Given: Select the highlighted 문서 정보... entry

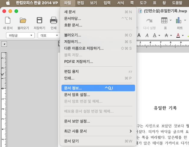Looking at the screenshot, I should [x=98, y=88].
